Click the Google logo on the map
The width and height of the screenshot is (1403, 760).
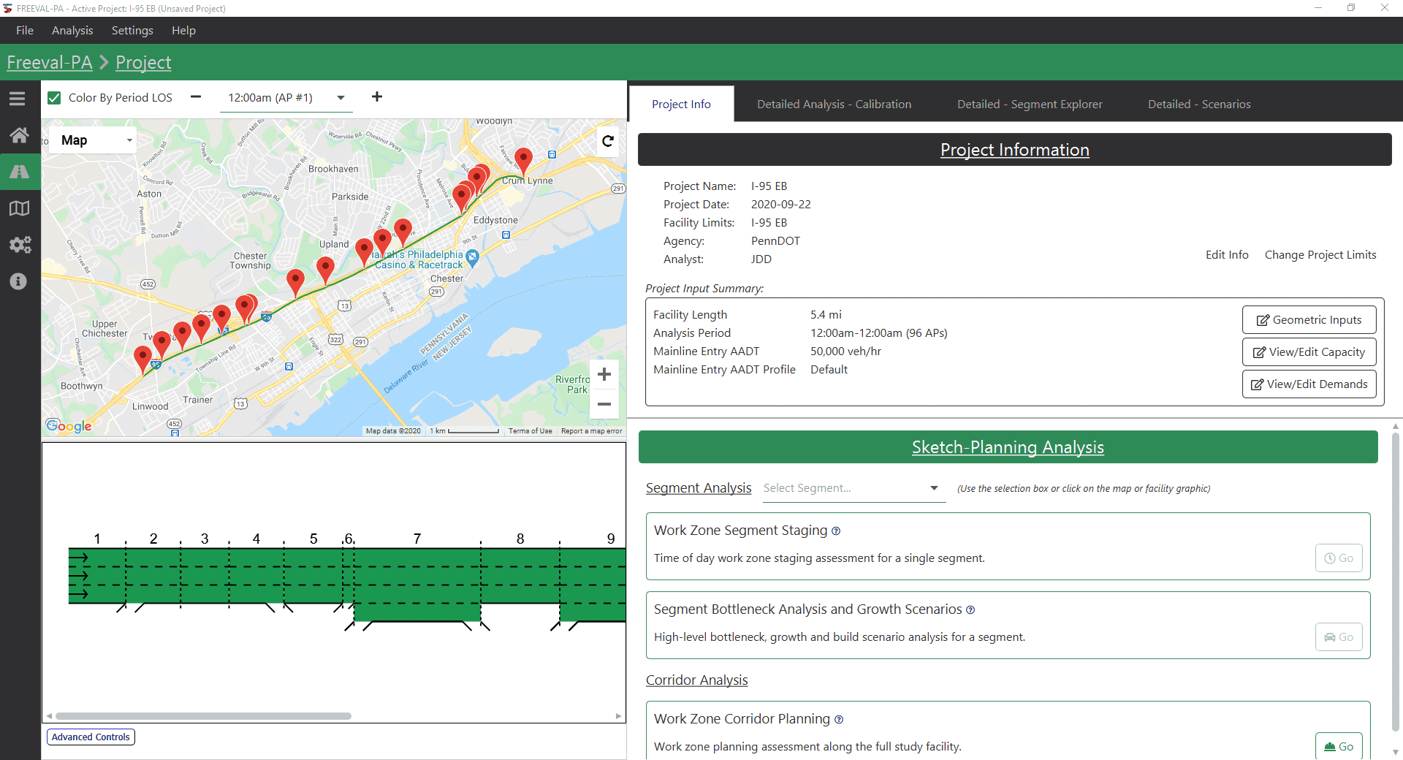point(69,426)
